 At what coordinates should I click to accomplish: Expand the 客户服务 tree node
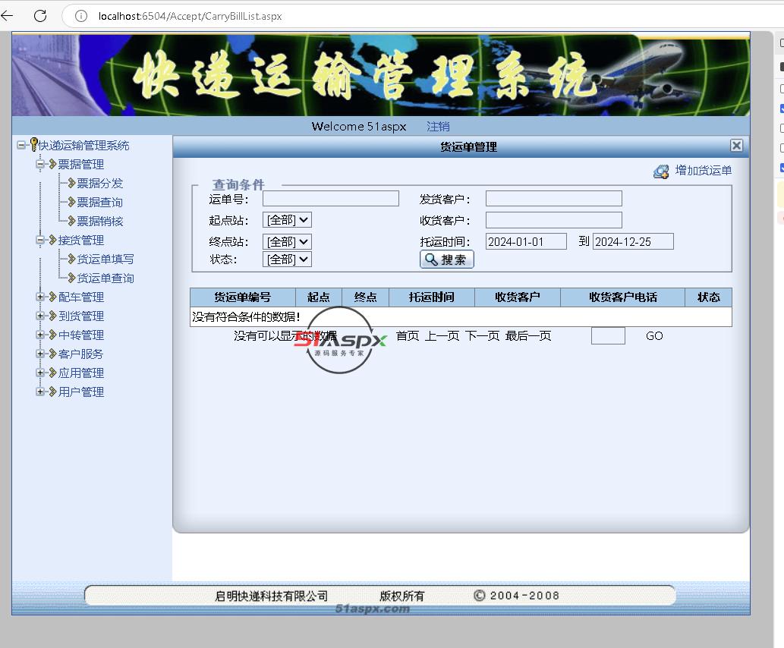[40, 354]
